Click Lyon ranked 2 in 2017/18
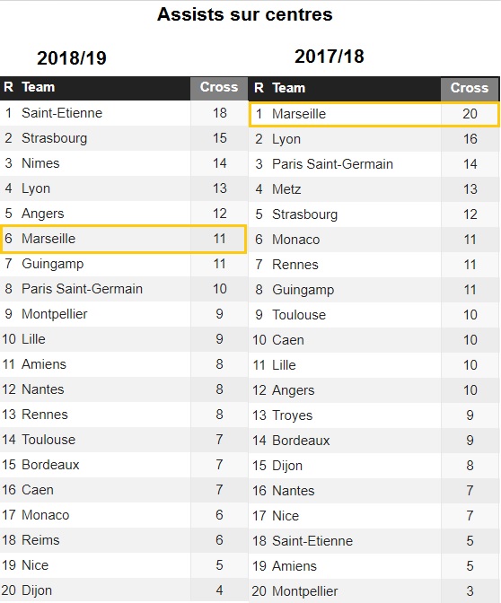 tap(286, 139)
